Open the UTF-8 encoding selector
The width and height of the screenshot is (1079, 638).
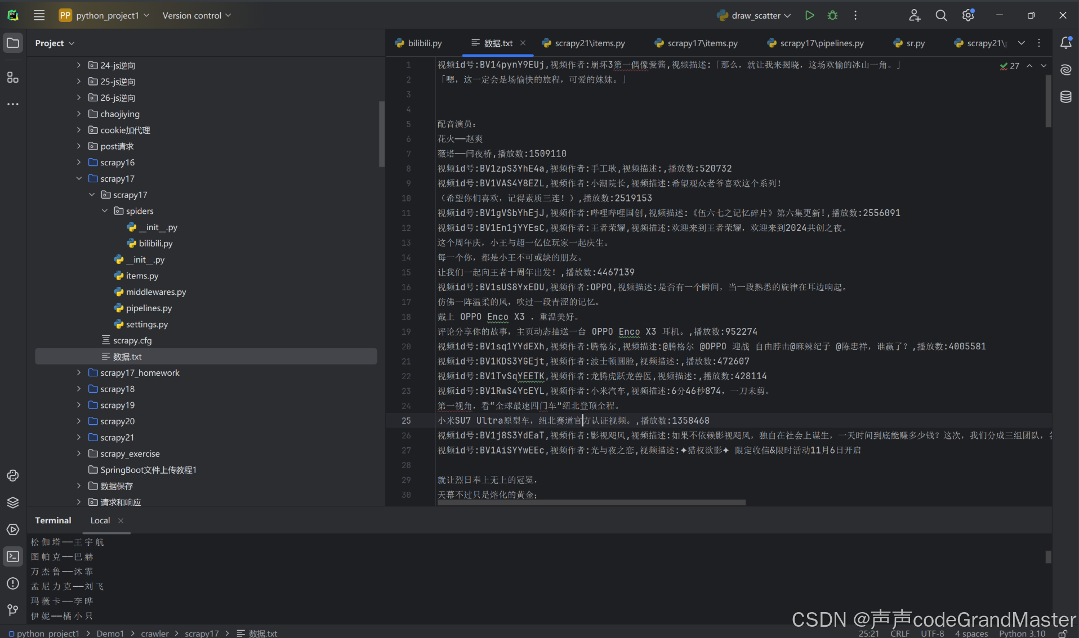point(933,633)
